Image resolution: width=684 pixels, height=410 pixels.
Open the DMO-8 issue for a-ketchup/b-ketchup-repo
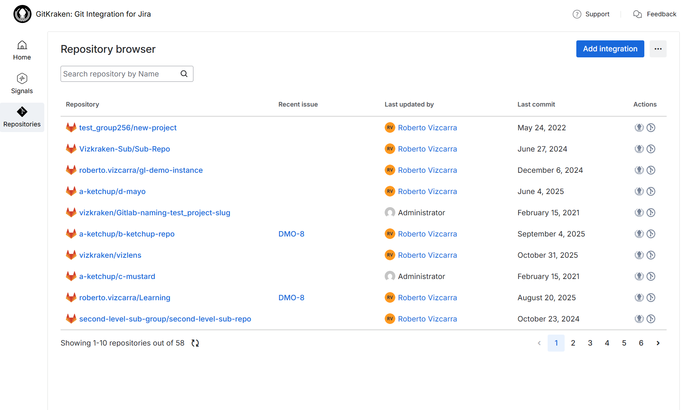point(291,234)
